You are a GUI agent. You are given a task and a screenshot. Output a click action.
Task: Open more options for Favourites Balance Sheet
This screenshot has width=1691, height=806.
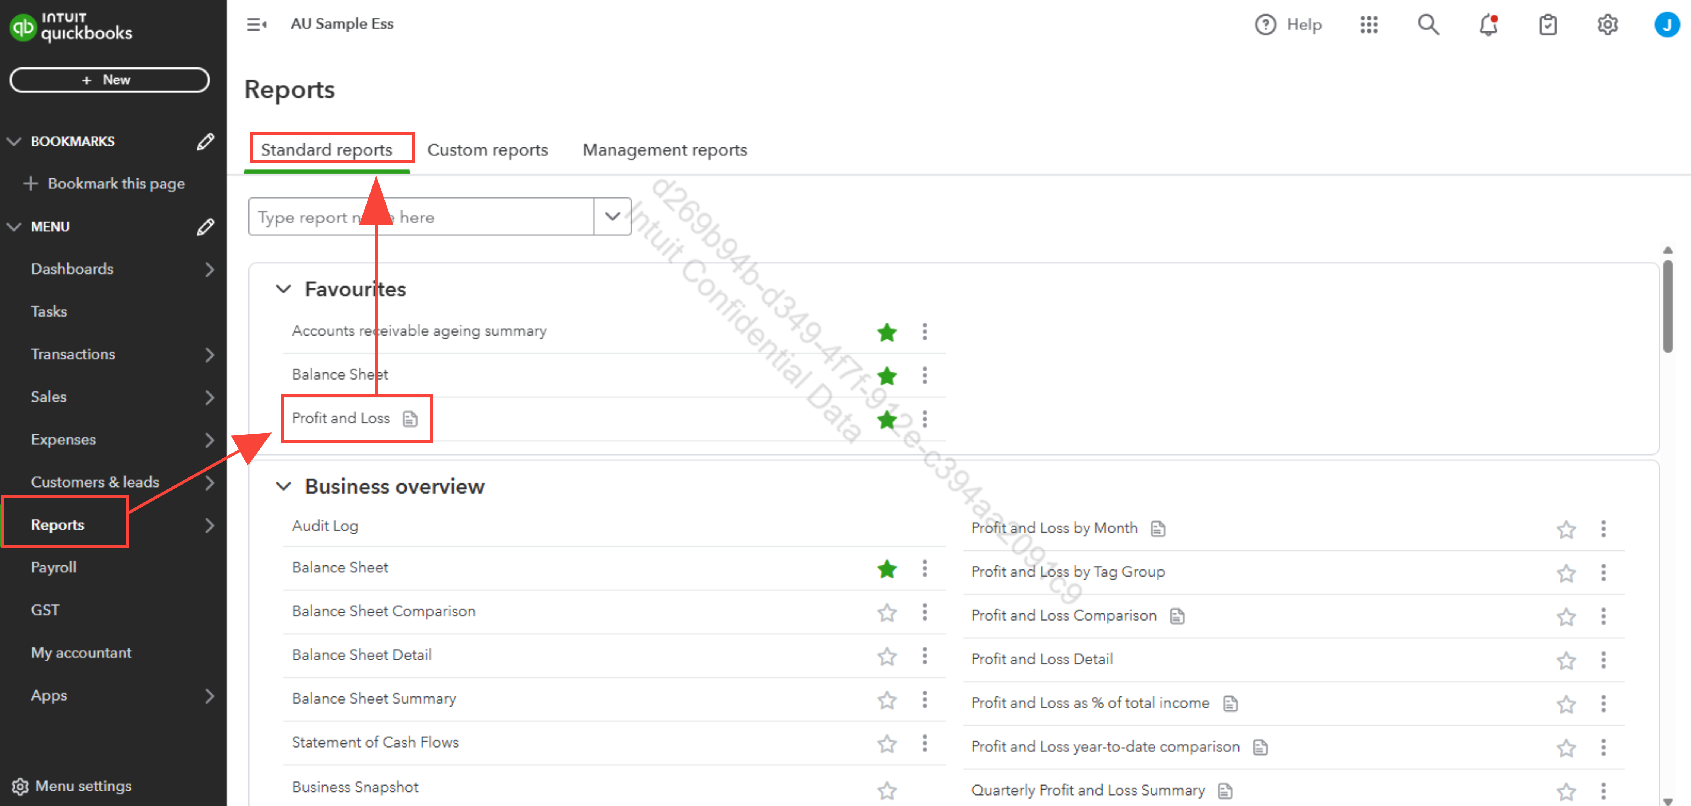pyautogui.click(x=924, y=375)
